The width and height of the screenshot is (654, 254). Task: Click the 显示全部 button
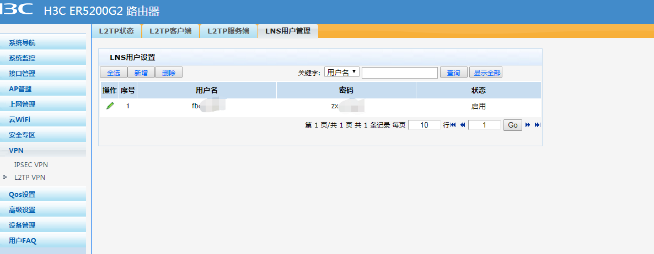485,73
